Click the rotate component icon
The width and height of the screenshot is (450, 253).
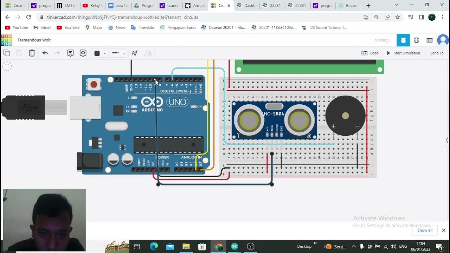(x=135, y=53)
